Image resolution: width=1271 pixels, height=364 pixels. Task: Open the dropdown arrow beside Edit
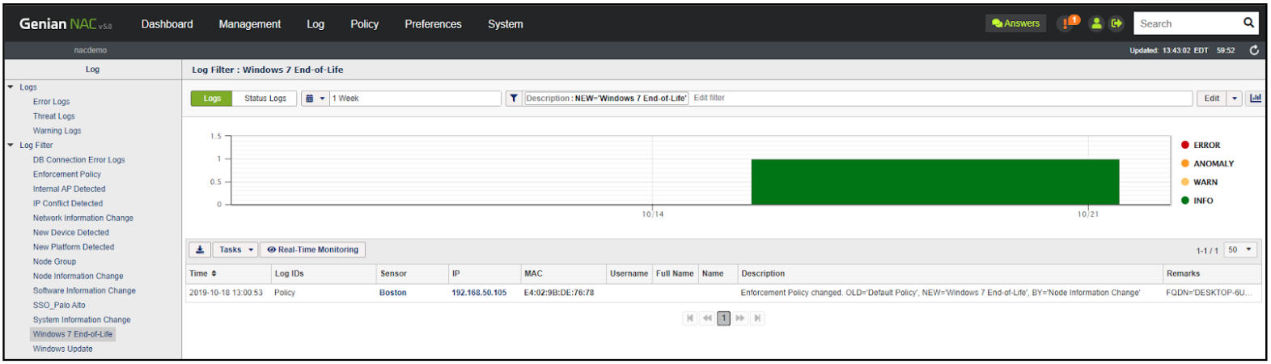click(x=1235, y=99)
